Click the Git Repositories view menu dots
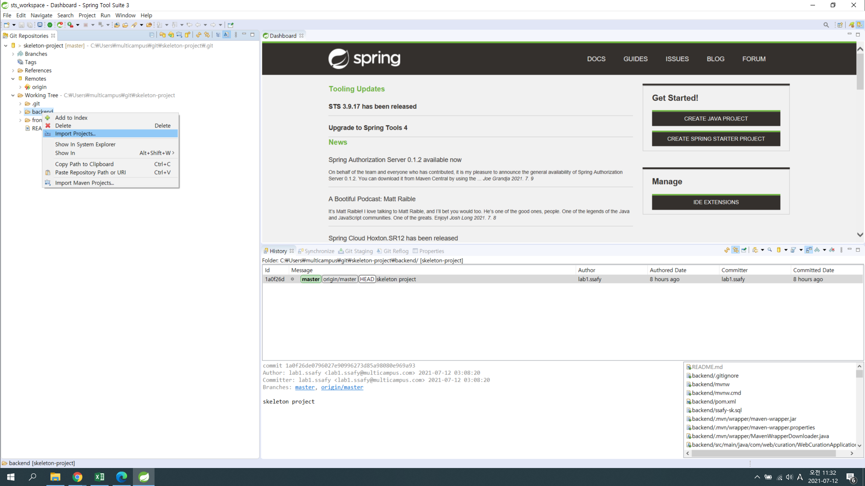The height and width of the screenshot is (486, 865). pos(236,35)
